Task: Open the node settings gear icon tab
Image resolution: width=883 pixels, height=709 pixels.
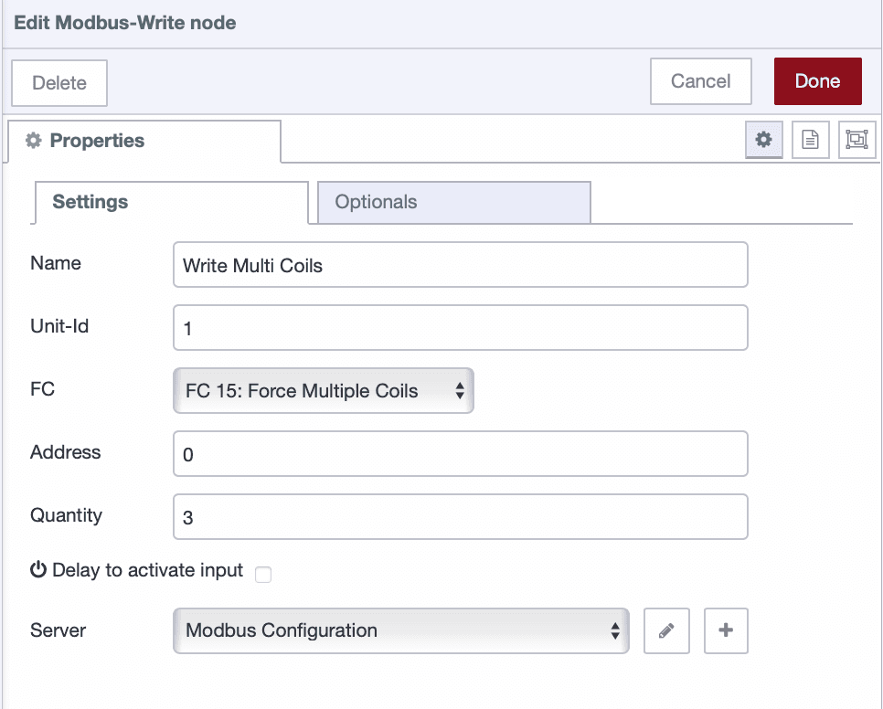Action: (763, 140)
